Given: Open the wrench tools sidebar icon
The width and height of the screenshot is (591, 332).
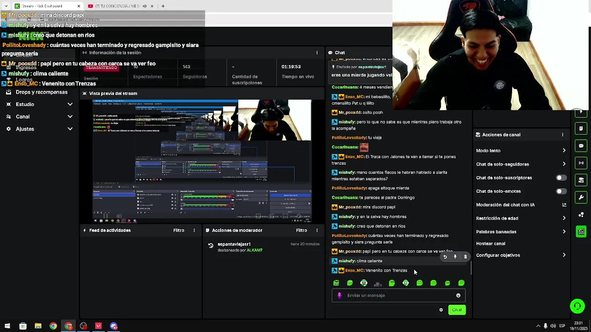Looking at the screenshot, I should click(581, 197).
